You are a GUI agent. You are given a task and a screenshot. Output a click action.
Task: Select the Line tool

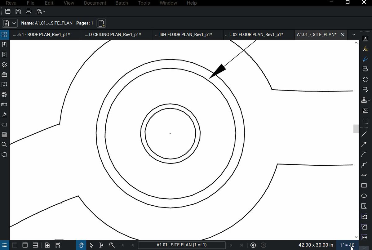point(364,134)
